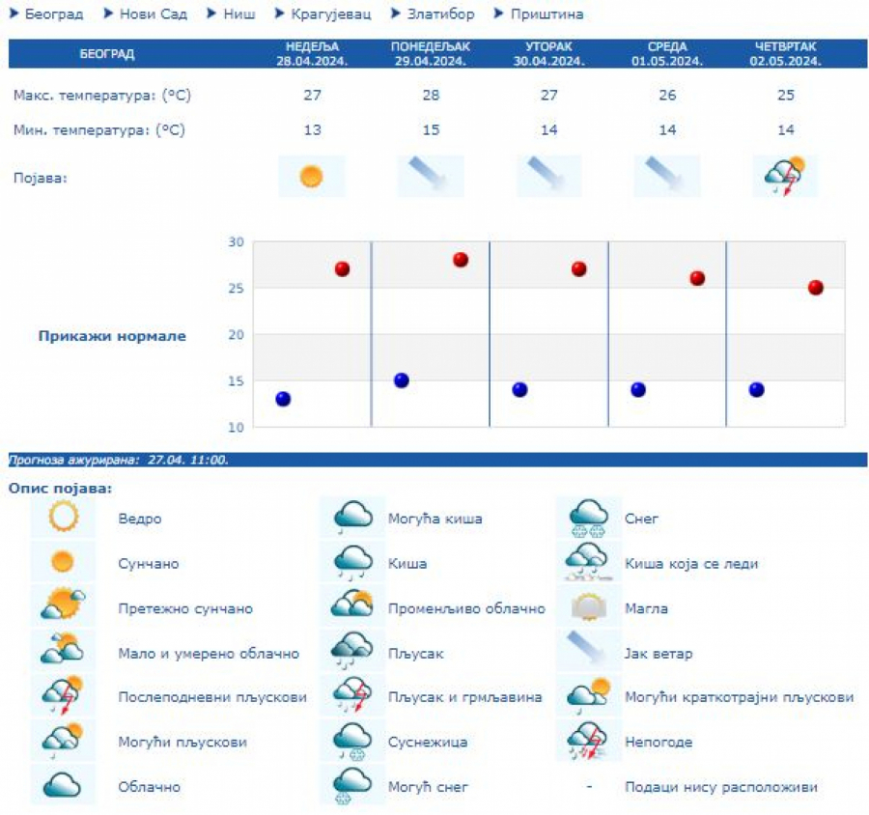Click the Пљусак shower legend icon
This screenshot has width=869, height=815.
point(352,653)
